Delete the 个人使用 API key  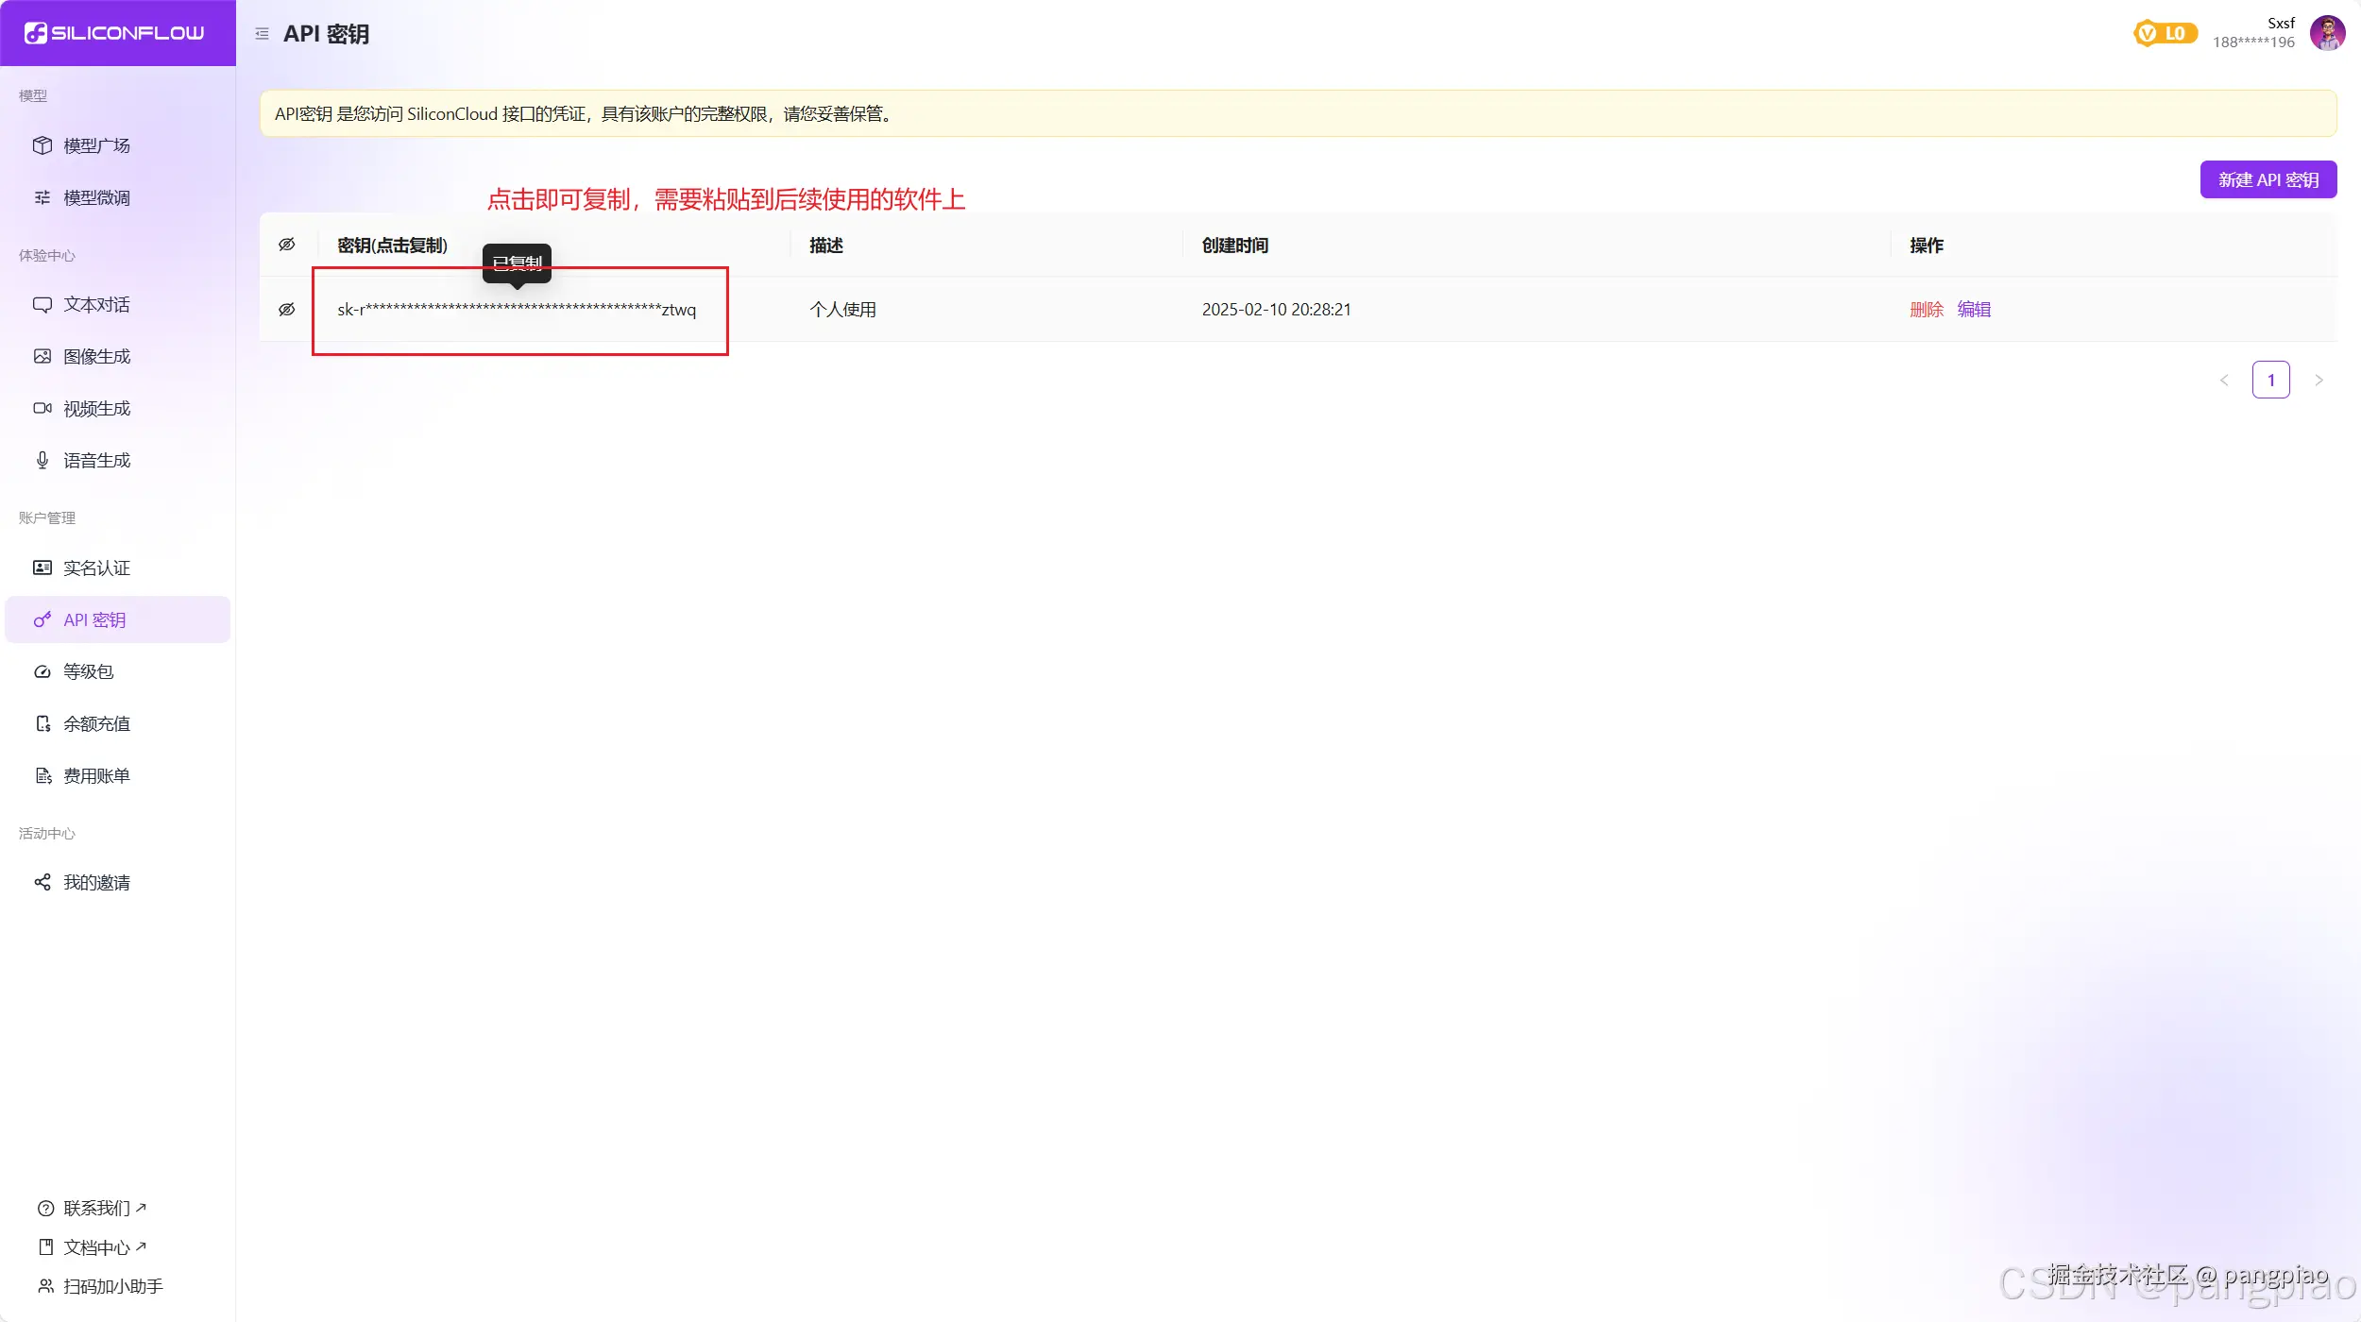[x=1926, y=310]
